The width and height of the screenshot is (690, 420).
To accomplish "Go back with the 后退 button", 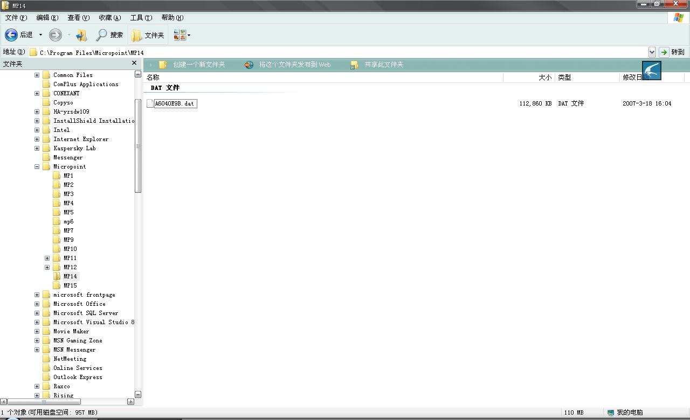I will (x=19, y=35).
